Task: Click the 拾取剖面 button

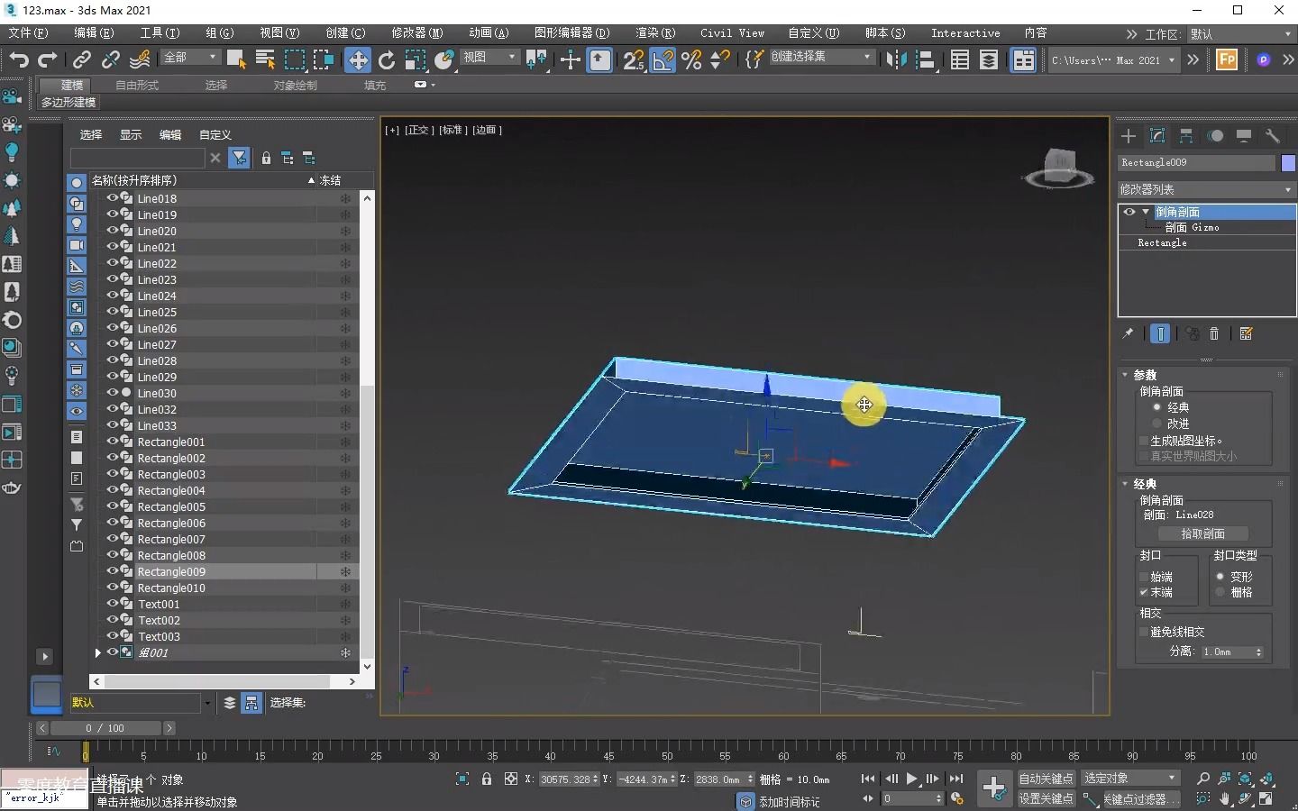Action: pyautogui.click(x=1202, y=533)
